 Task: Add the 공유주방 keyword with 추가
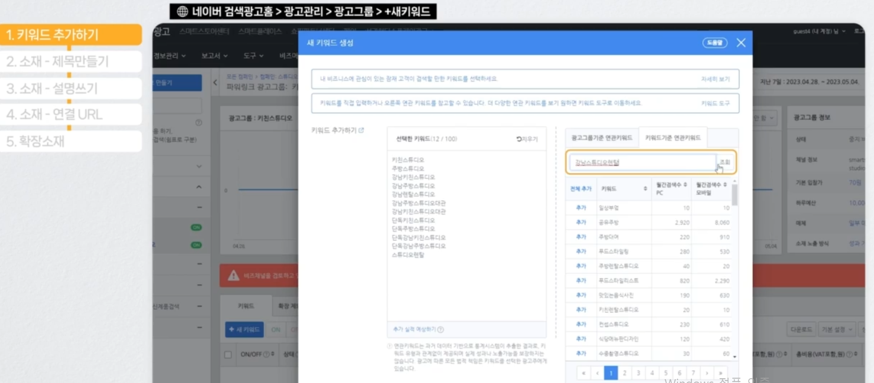coord(581,223)
